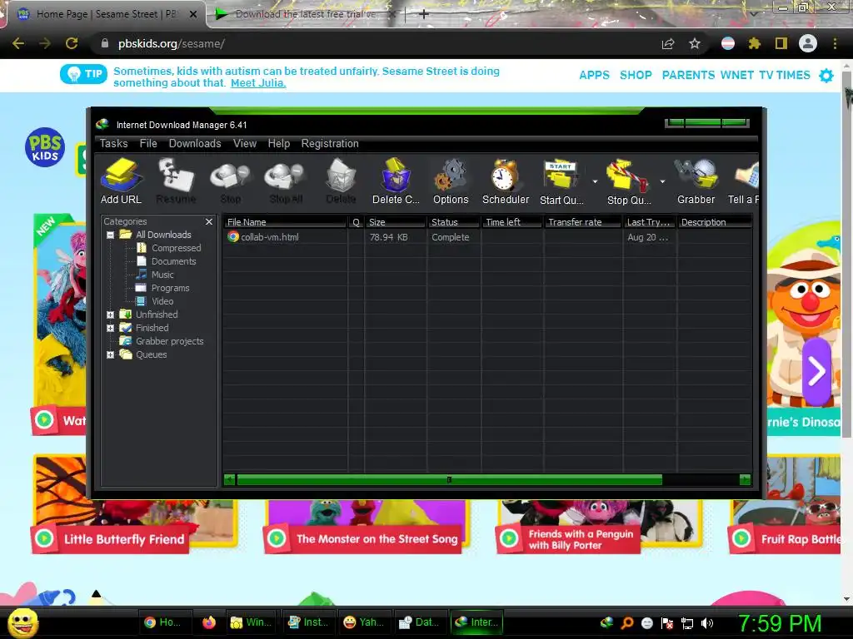Open Chrome extensions puzzle icon
This screenshot has width=853, height=639.
coord(754,43)
